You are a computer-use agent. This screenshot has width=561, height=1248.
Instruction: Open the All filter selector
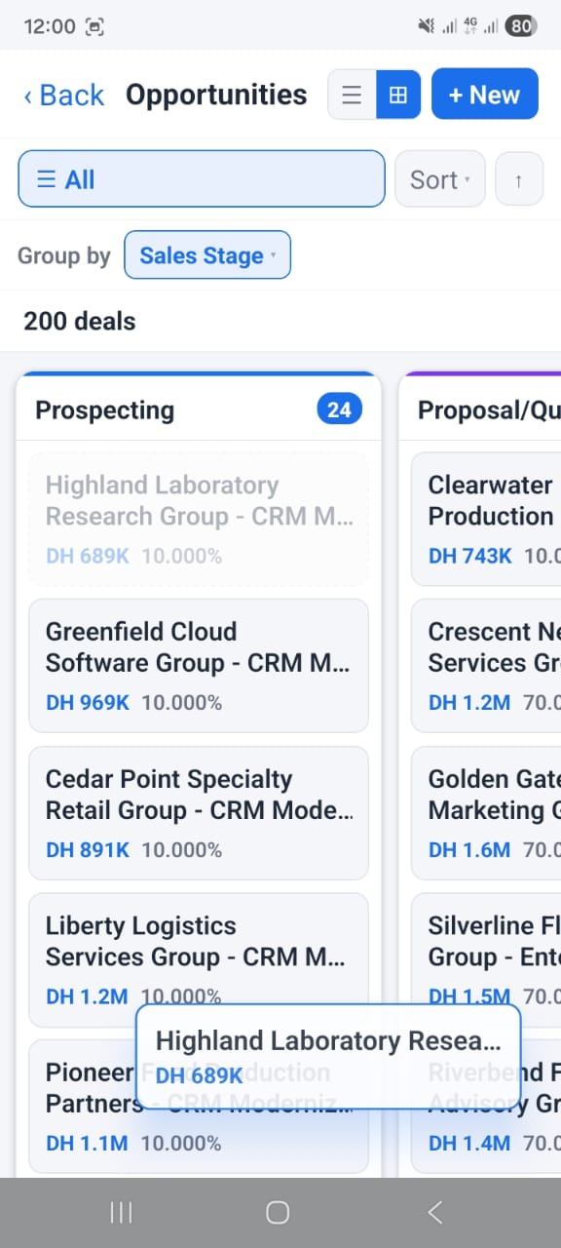(x=202, y=179)
